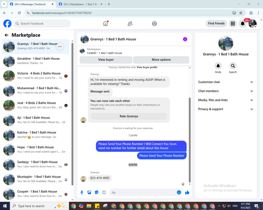Mute the Grannys conversation
Viewport: 263px width, 210px height.
pos(218,66)
